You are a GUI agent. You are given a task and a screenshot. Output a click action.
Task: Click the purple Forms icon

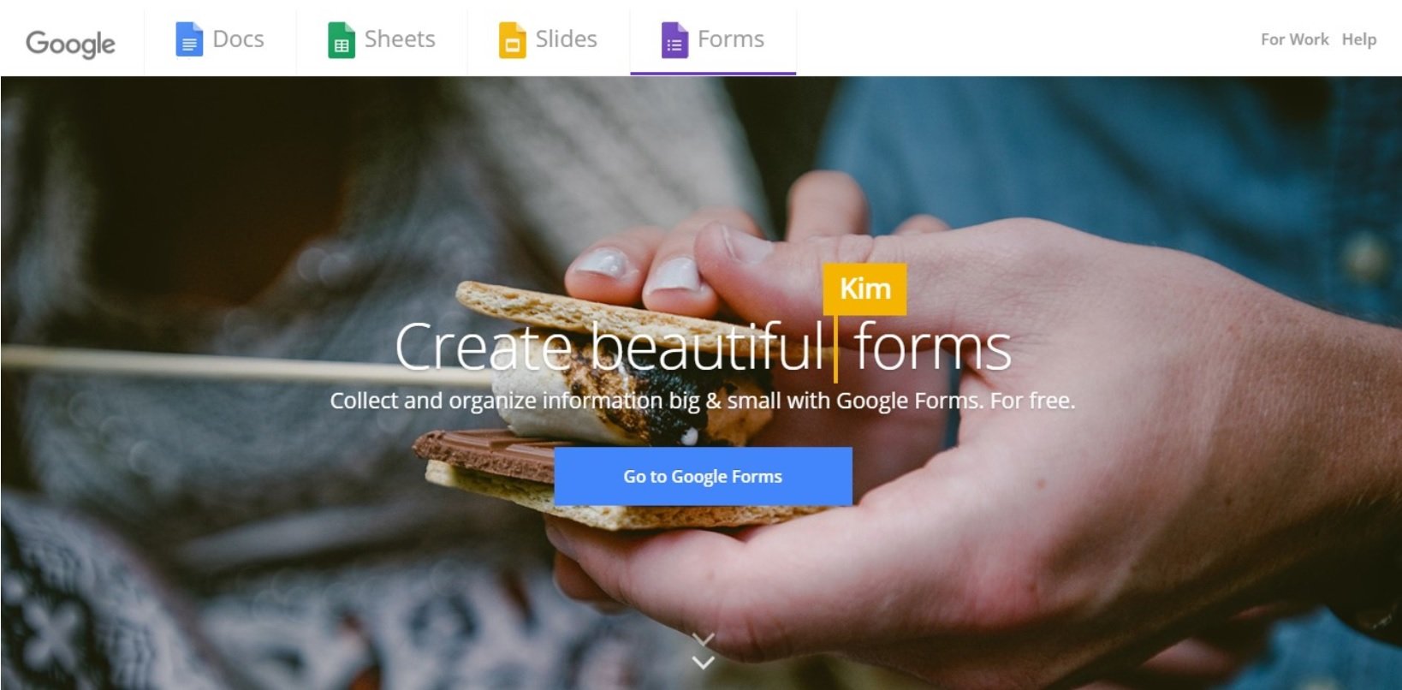click(674, 40)
